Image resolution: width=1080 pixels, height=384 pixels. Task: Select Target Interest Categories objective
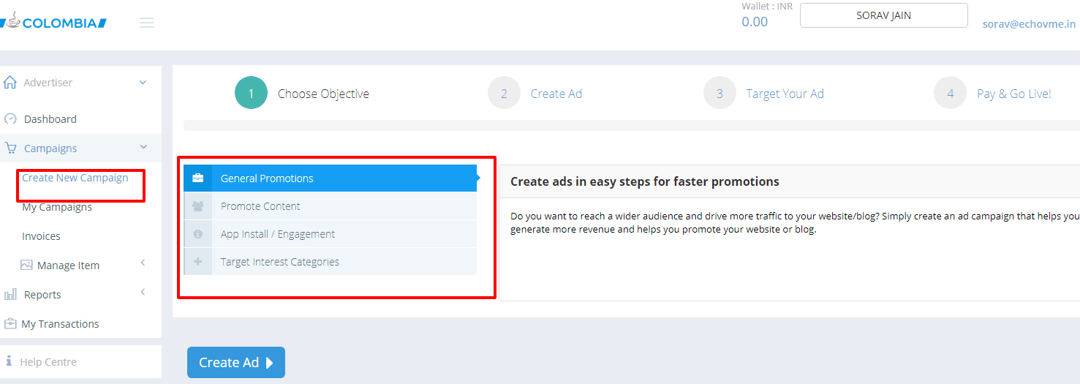point(330,262)
